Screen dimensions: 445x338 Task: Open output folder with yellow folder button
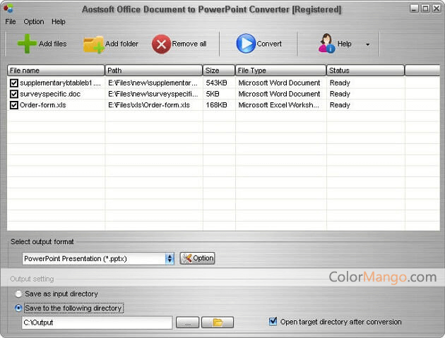point(218,322)
